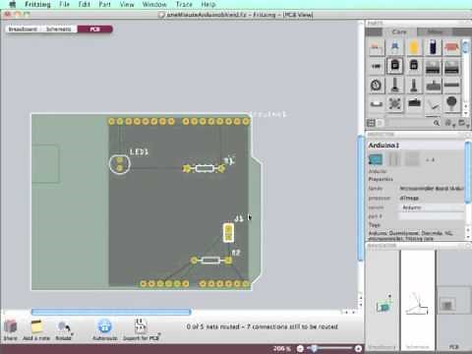This screenshot has height=354, width=472.
Task: Open the parts bin options dropdown
Action: (462, 123)
